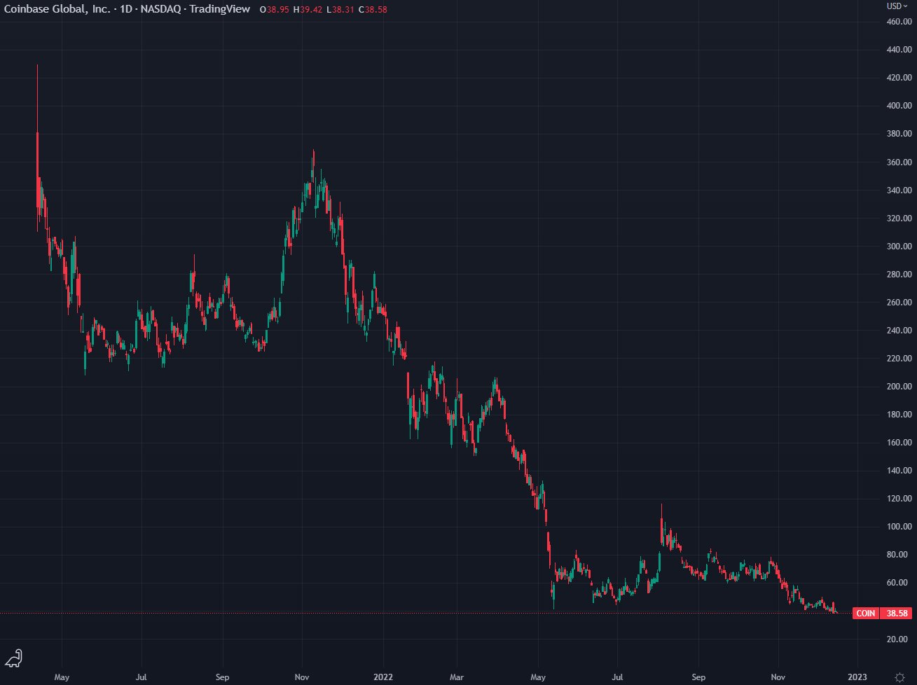Click the 400.00 price axis label

[898, 106]
